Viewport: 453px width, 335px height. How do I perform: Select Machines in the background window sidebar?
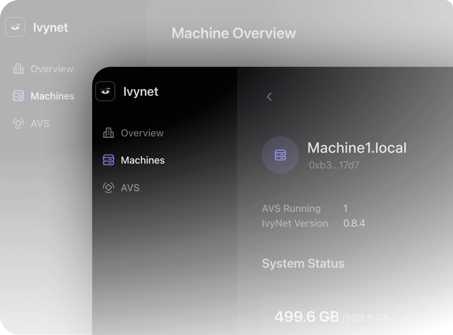44,96
